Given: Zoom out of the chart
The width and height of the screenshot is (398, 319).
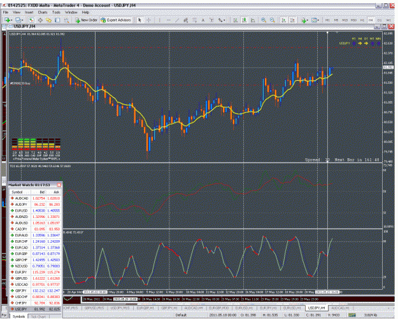Looking at the screenshot, I should tap(273, 20).
